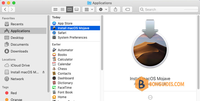
Task: Switch to list view
Action: coord(63,9)
